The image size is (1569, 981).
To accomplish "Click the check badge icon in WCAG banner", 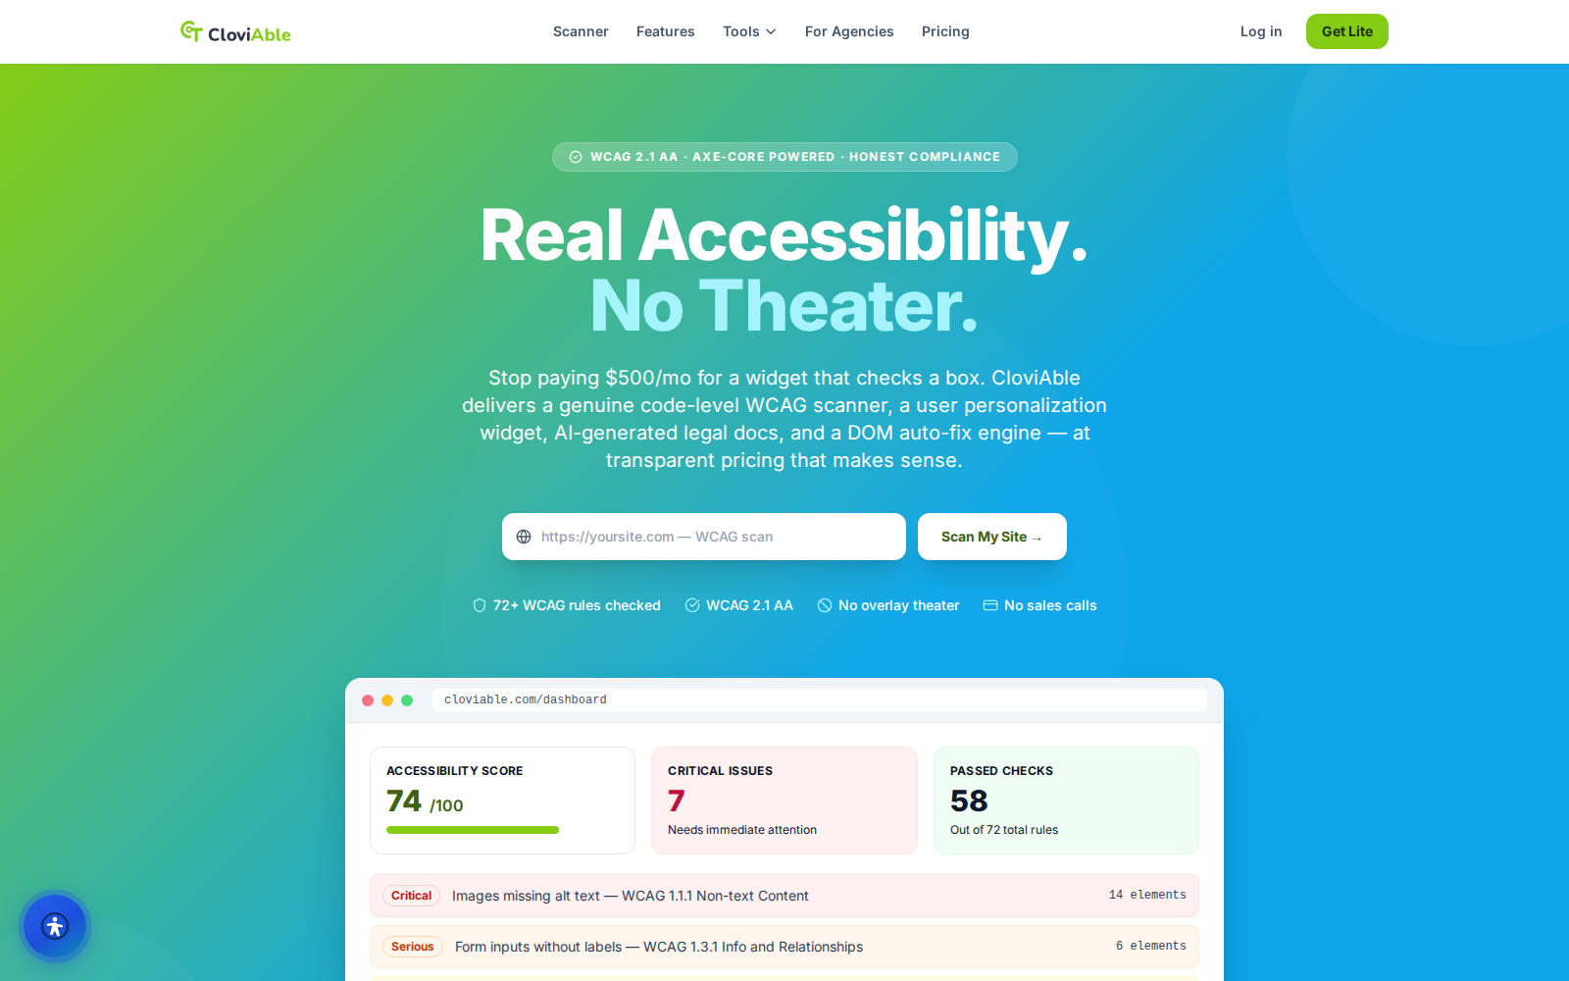I will coord(576,157).
